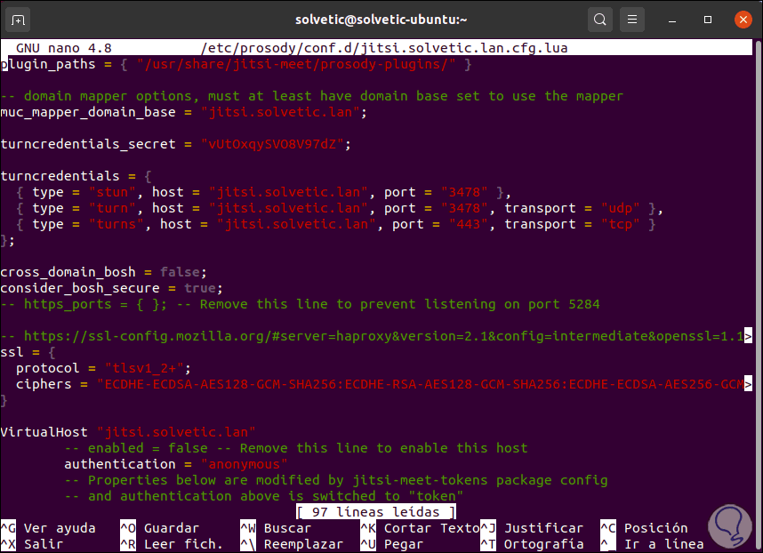
Task: Click the ^J Justificar shortcut
Action: [532, 528]
